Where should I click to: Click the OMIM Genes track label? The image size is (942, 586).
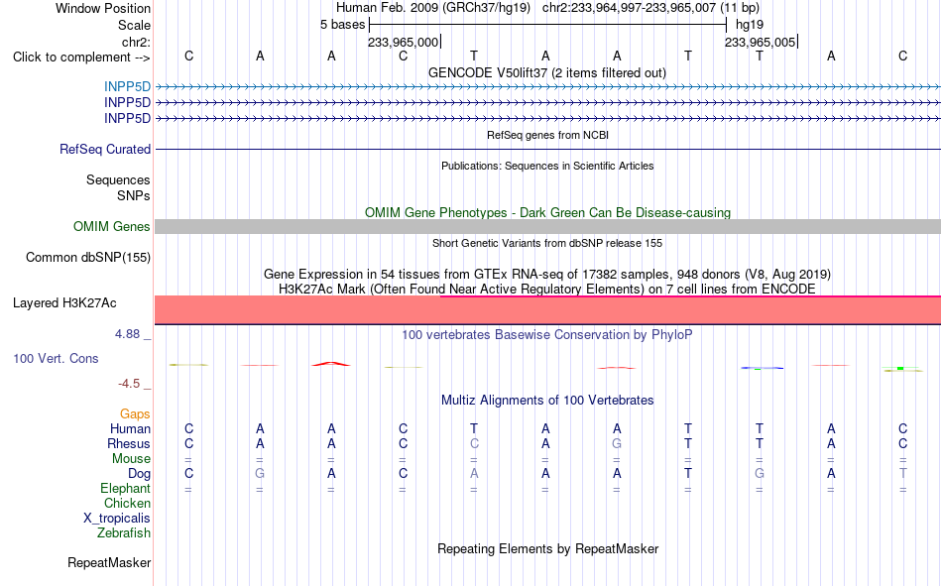(x=111, y=227)
